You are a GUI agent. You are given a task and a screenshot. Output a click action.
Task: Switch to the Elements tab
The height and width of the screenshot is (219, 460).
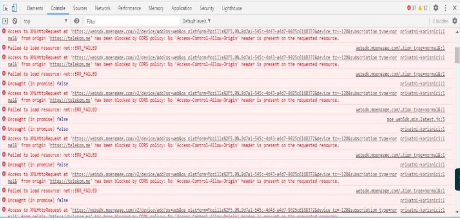[35, 8]
